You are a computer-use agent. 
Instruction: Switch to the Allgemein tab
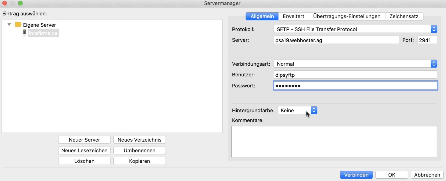(x=262, y=16)
